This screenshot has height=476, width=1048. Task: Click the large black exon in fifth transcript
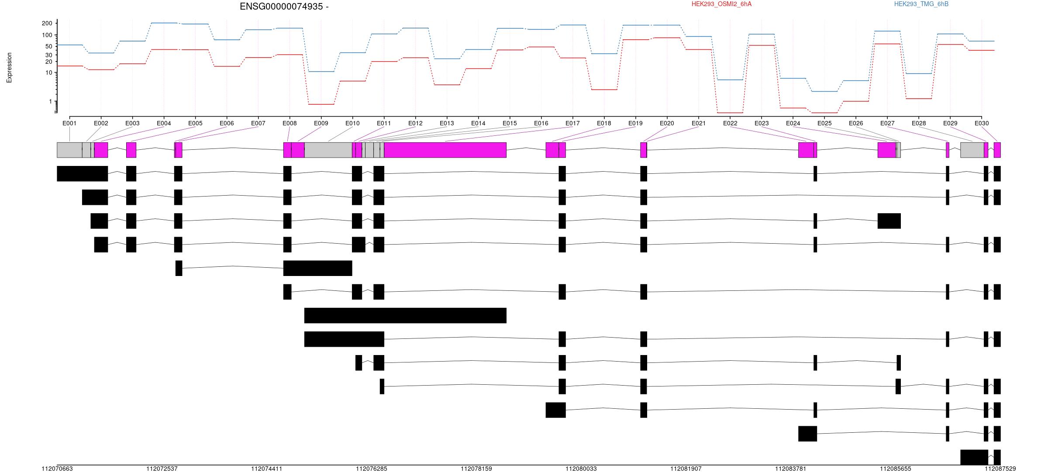[x=318, y=268]
